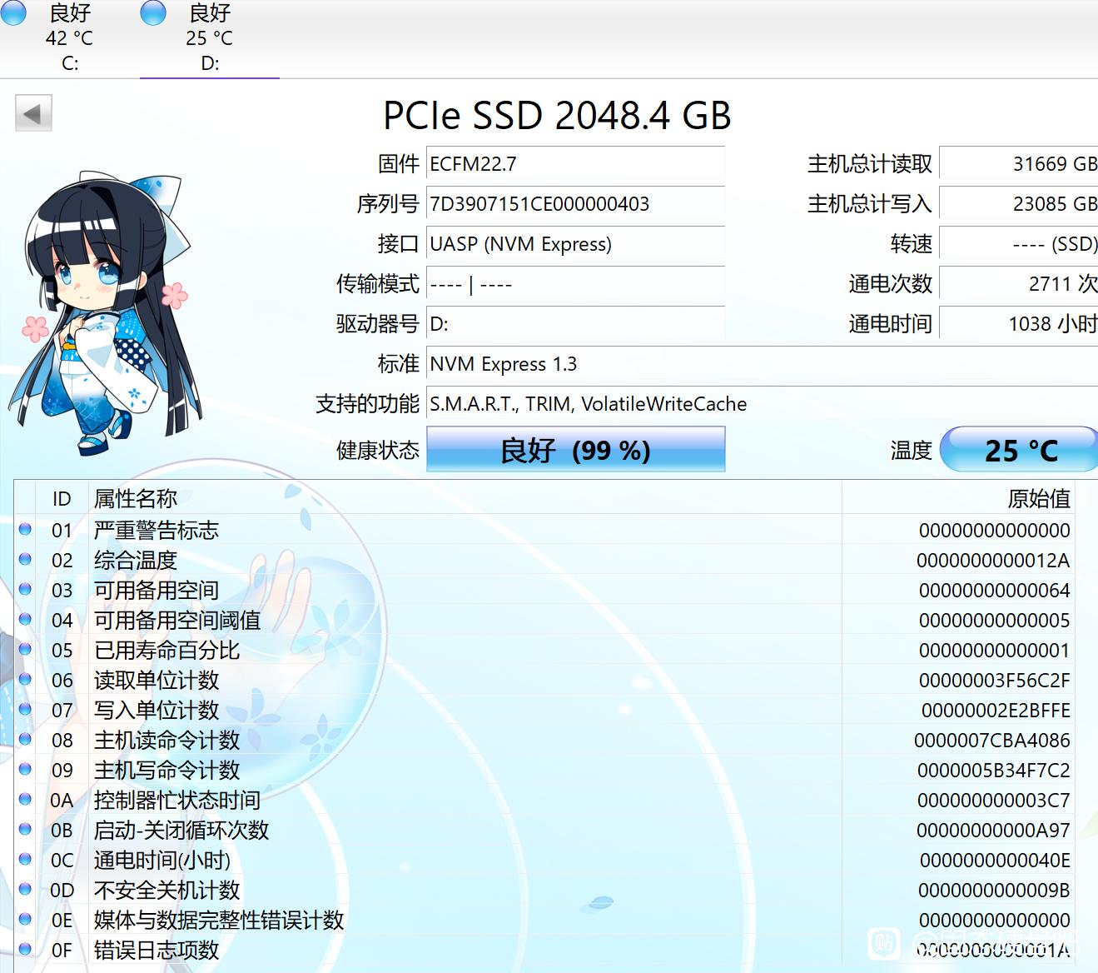Click the C: drive blue health status orb
Viewport: 1098px width, 973px height.
click(x=12, y=12)
